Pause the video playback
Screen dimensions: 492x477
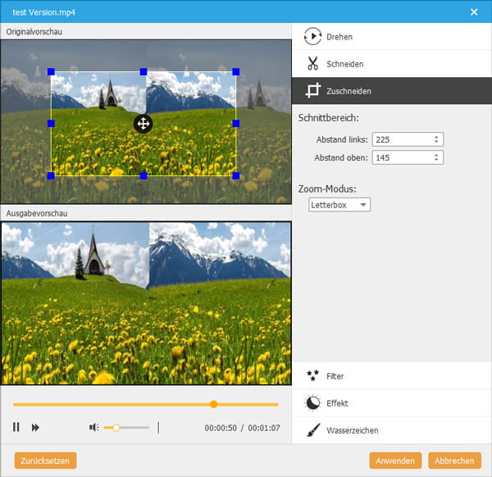(16, 427)
